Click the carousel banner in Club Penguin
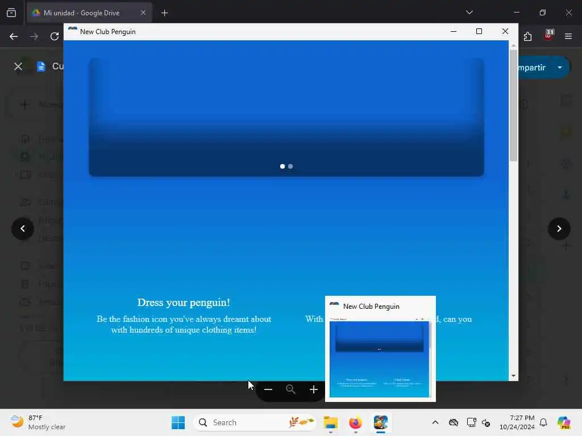 [x=286, y=117]
